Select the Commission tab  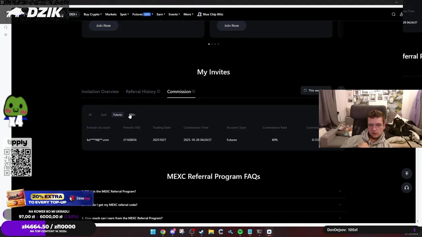coord(179,92)
